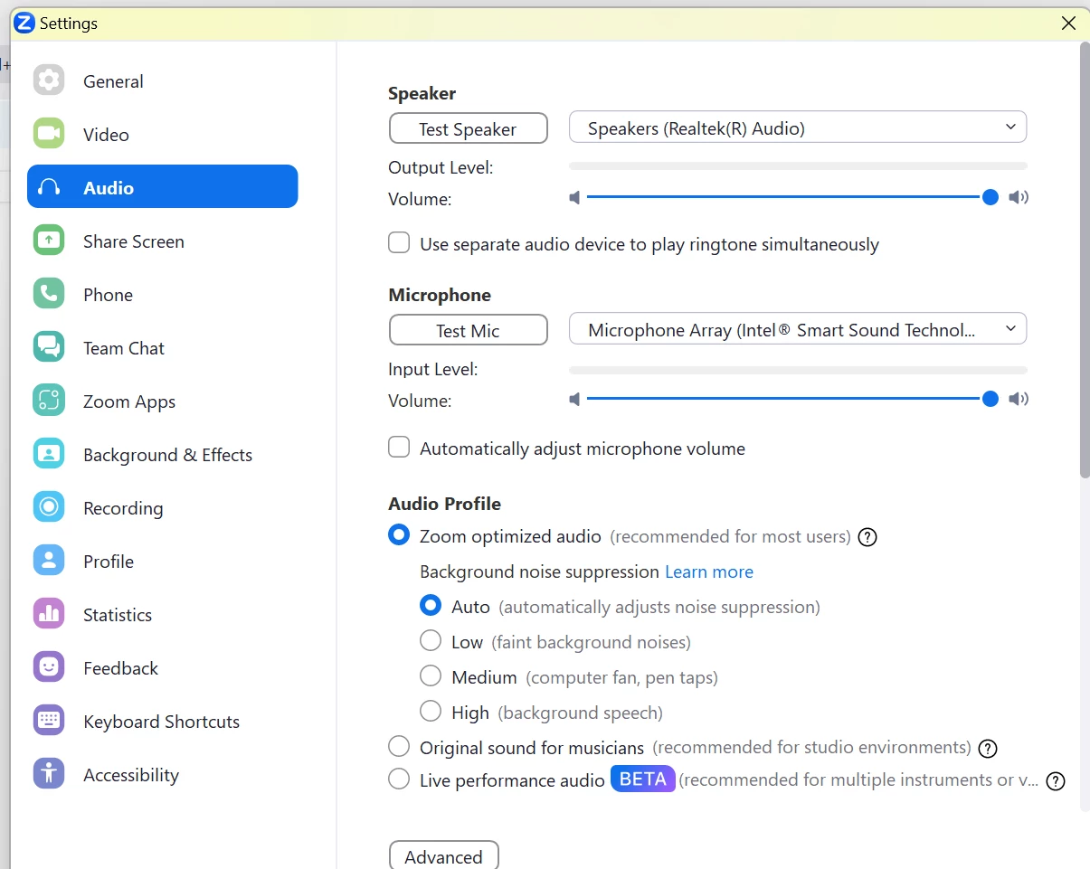Screen dimensions: 1090x869
Task: Click the microphone volume high icon
Action: [x=1019, y=399]
